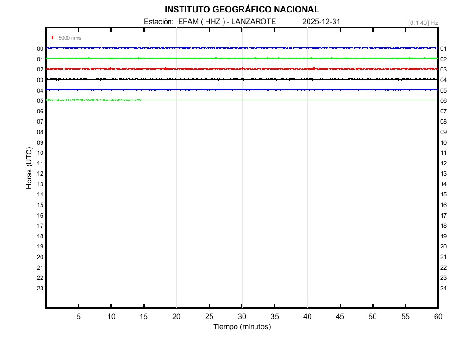Click the Horas (UTC) axis label
The image size is (473, 354).
coord(29,168)
